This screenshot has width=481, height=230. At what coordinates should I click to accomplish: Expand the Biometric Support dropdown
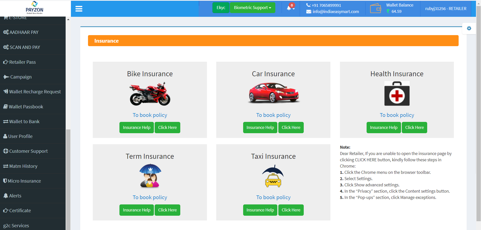(x=252, y=8)
